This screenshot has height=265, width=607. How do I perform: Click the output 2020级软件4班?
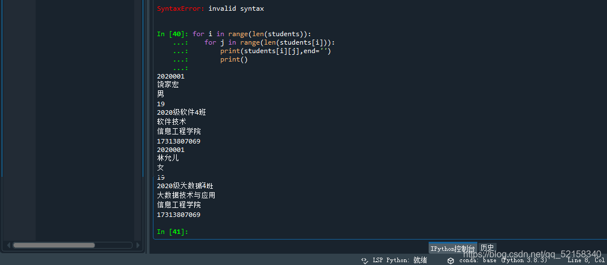click(x=181, y=112)
